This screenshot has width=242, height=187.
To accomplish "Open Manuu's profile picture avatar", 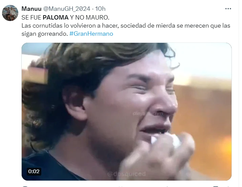I will tap(10, 13).
